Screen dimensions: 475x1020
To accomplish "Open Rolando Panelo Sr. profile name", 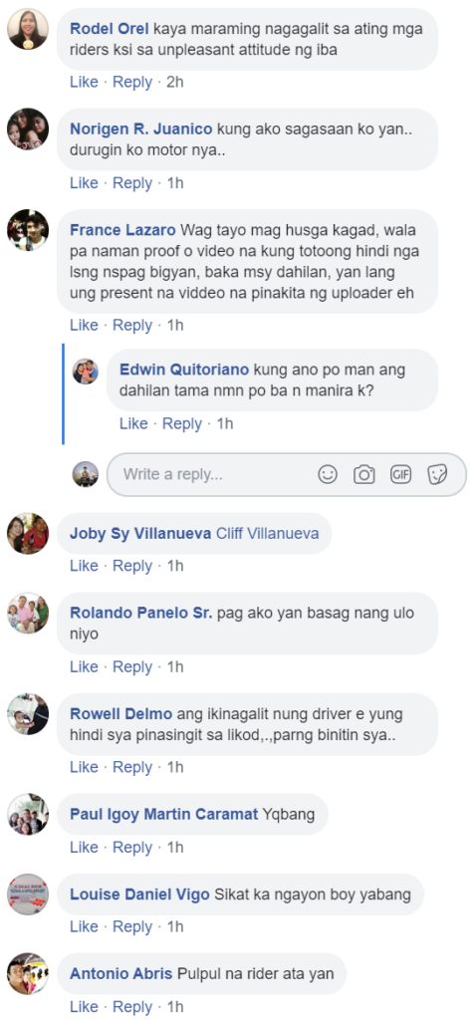I will [141, 614].
